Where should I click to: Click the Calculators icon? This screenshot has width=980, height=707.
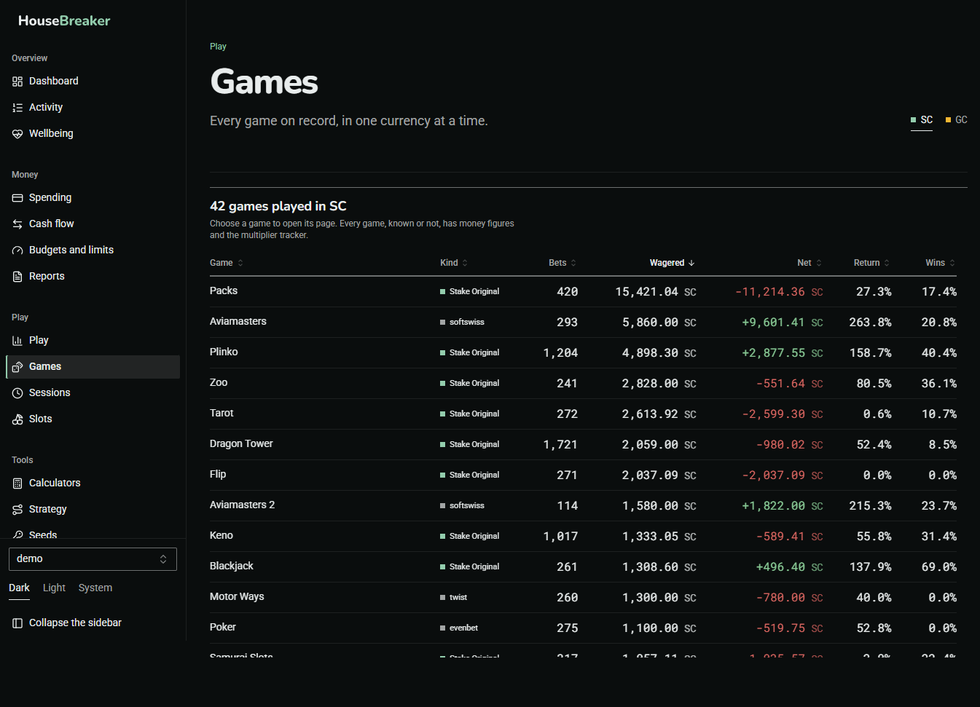pos(17,483)
